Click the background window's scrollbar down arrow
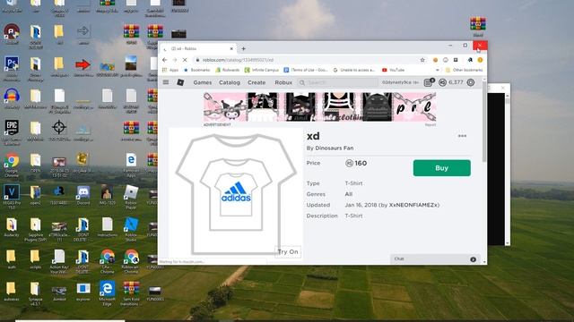The image size is (574, 322). [507, 243]
